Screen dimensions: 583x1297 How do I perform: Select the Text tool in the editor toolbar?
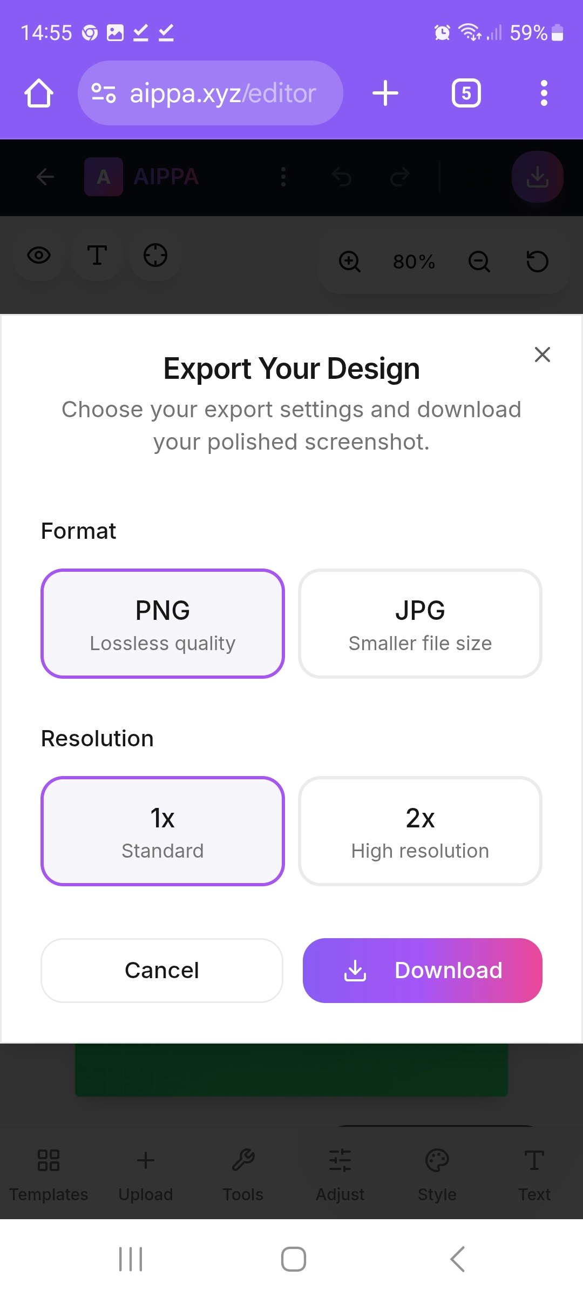(x=534, y=1167)
